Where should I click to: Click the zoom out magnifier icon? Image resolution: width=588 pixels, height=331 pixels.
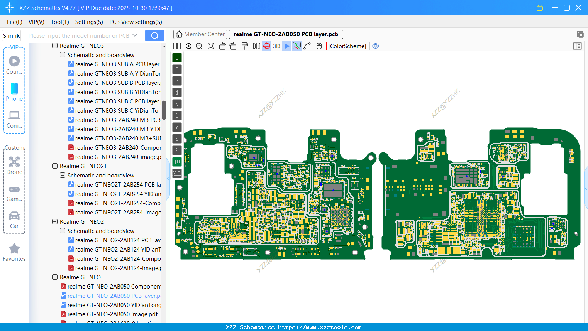click(x=199, y=46)
